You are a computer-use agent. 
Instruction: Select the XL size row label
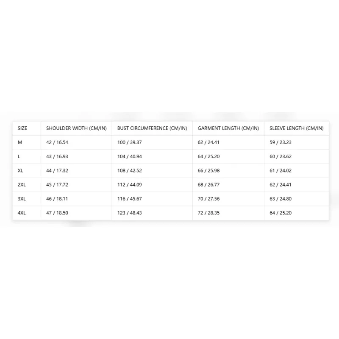[x=20, y=171]
